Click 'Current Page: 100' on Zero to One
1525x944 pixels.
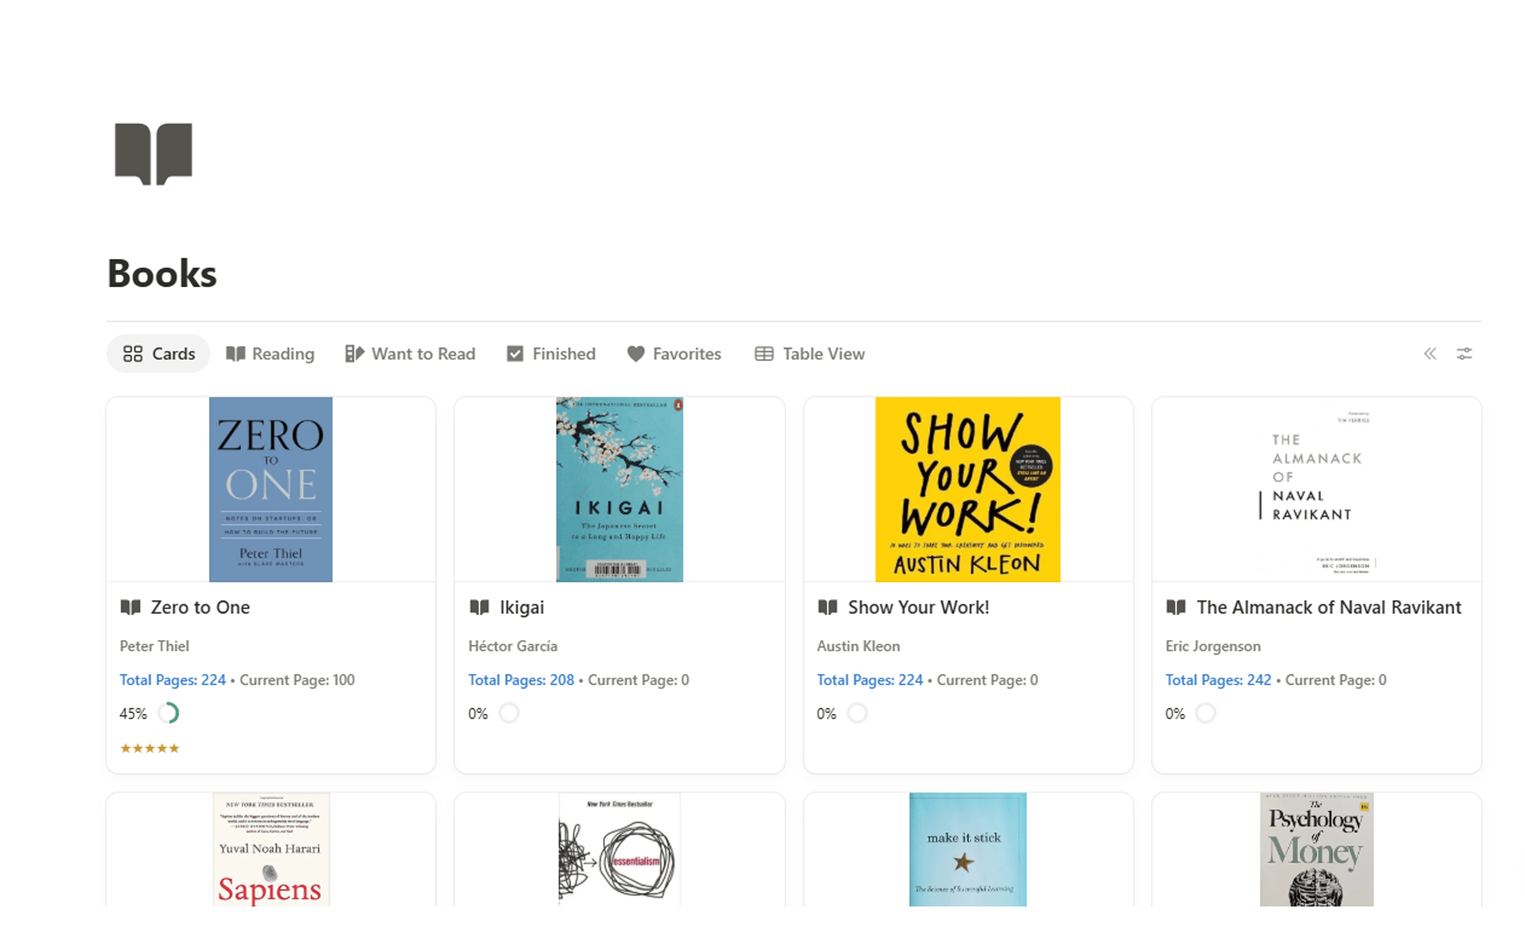(x=297, y=680)
